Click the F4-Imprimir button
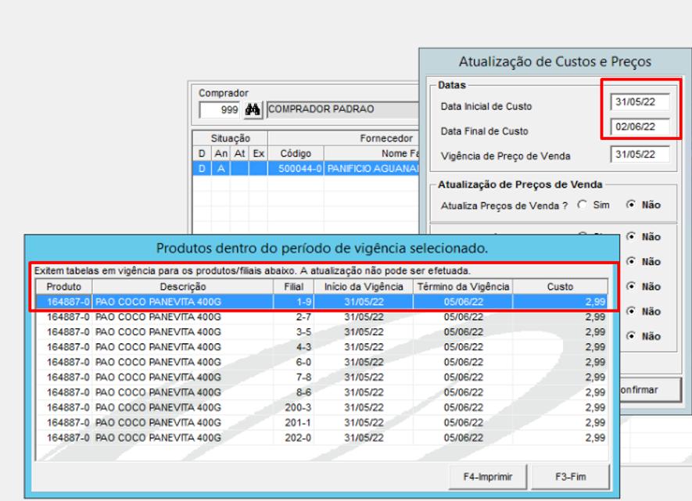This screenshot has width=692, height=501. tap(488, 477)
